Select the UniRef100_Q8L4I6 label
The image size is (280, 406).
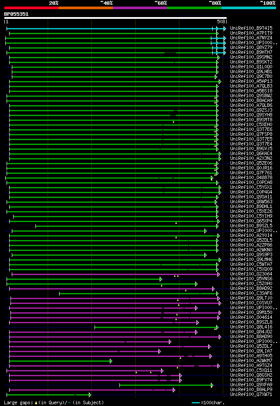click(251, 327)
